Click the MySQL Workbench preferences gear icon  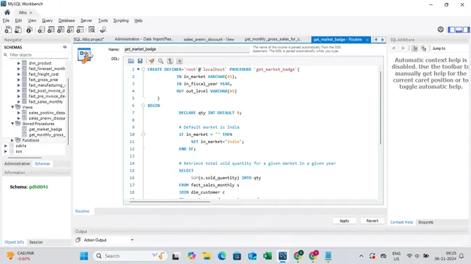[x=441, y=30]
